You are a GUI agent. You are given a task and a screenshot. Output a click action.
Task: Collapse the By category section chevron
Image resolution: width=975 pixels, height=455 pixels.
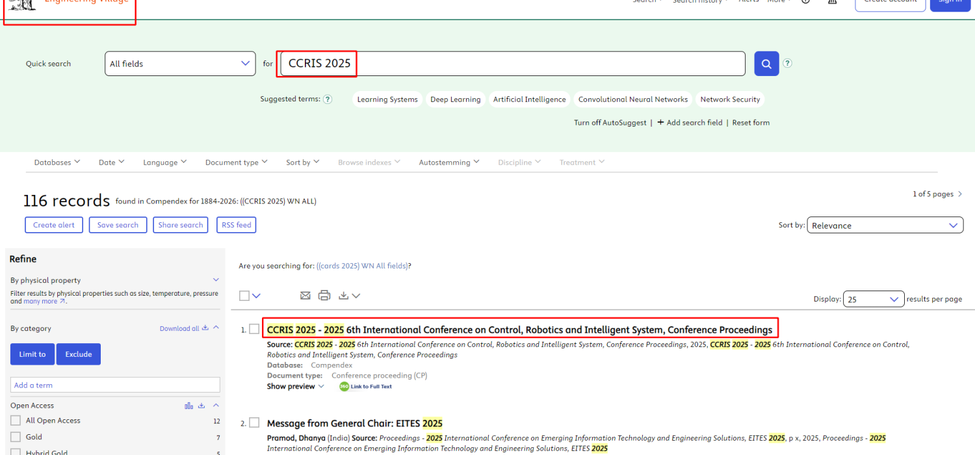[x=216, y=328]
